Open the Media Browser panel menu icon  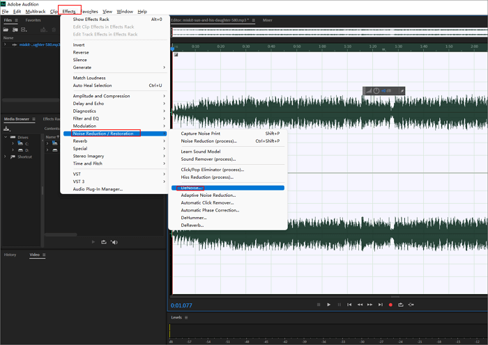(x=33, y=119)
